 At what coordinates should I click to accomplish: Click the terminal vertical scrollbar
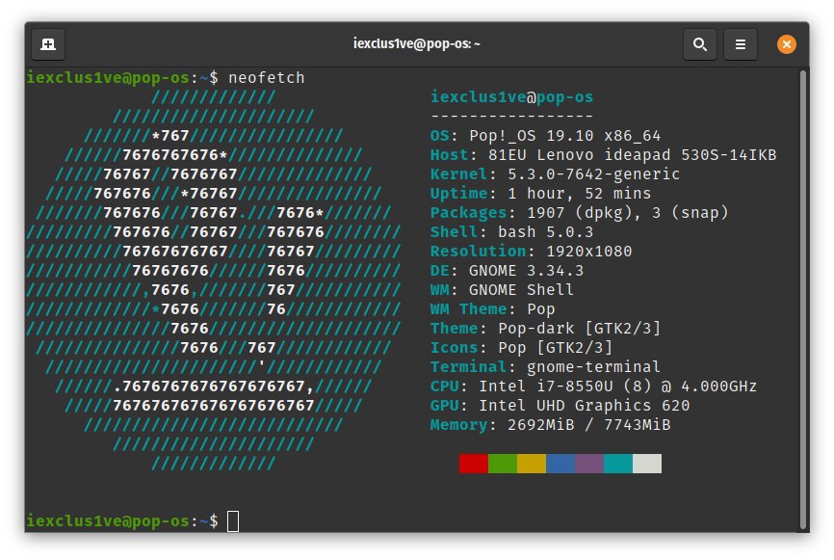(804, 299)
